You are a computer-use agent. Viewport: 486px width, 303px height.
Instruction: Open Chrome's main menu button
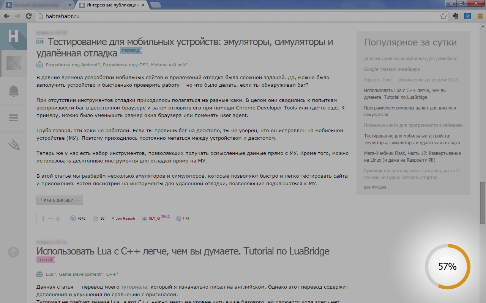(x=480, y=16)
